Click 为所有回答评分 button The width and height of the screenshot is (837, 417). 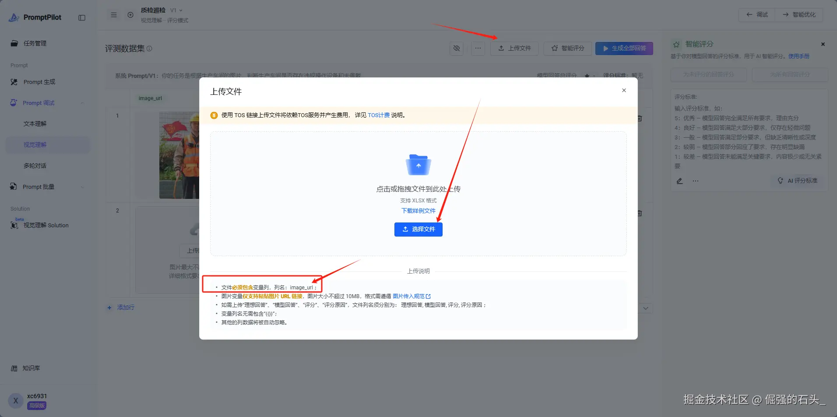pos(790,75)
